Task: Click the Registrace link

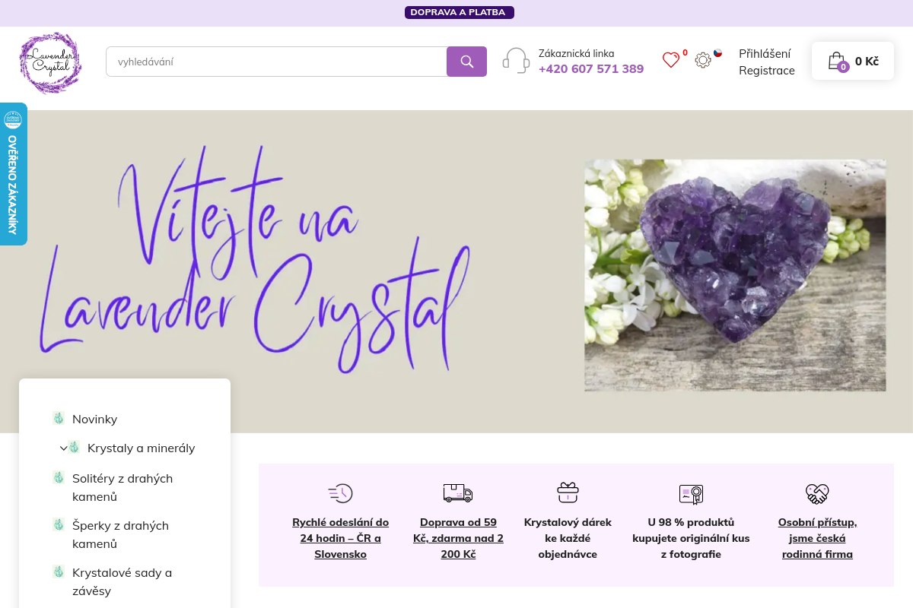Action: (x=767, y=71)
